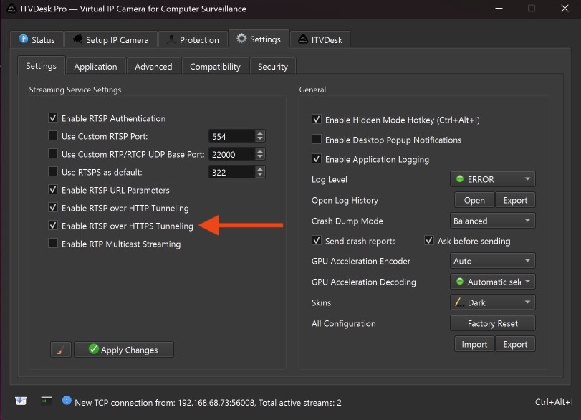Open GPU Acceleration Encoder dropdown

(492, 261)
